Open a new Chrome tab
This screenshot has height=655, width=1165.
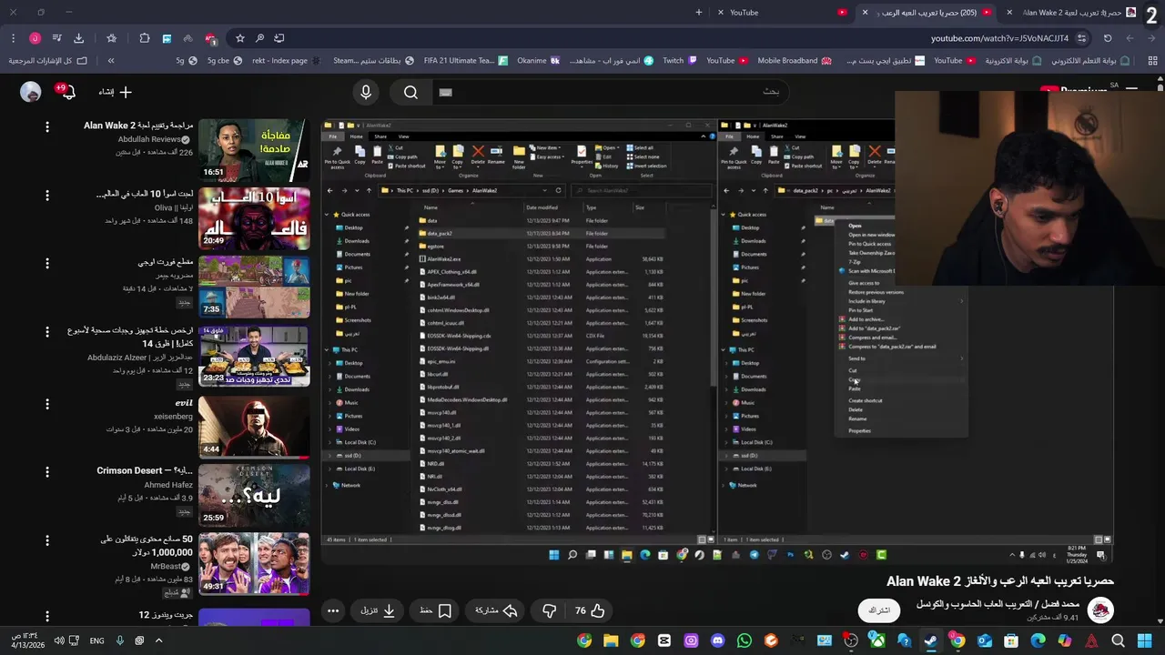pyautogui.click(x=699, y=13)
